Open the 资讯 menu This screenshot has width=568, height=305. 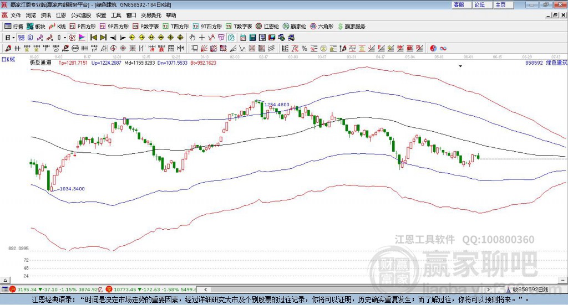click(x=45, y=15)
